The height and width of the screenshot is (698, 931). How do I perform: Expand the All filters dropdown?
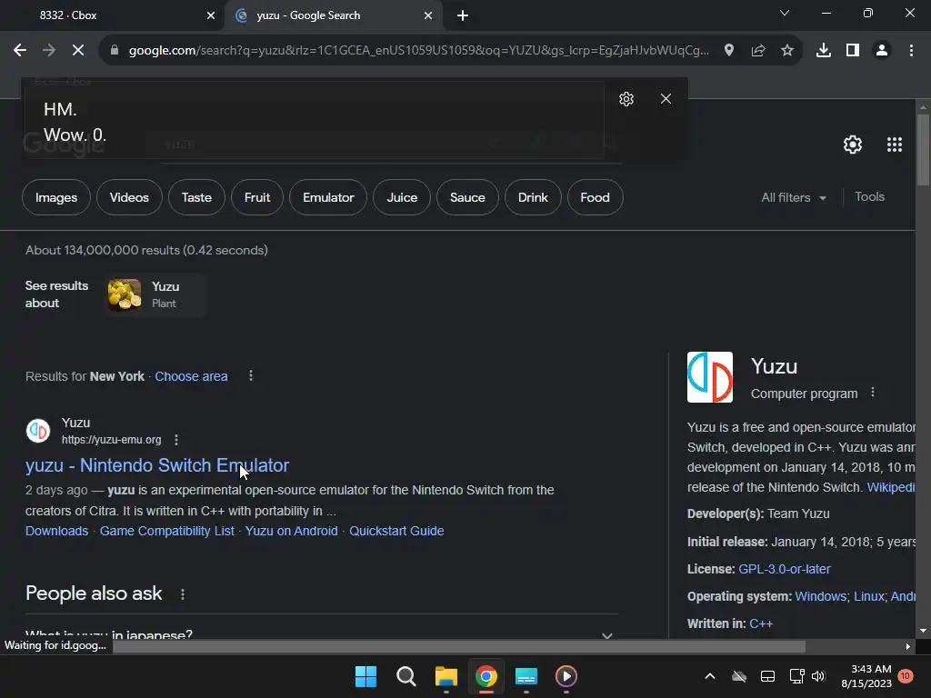pyautogui.click(x=794, y=197)
